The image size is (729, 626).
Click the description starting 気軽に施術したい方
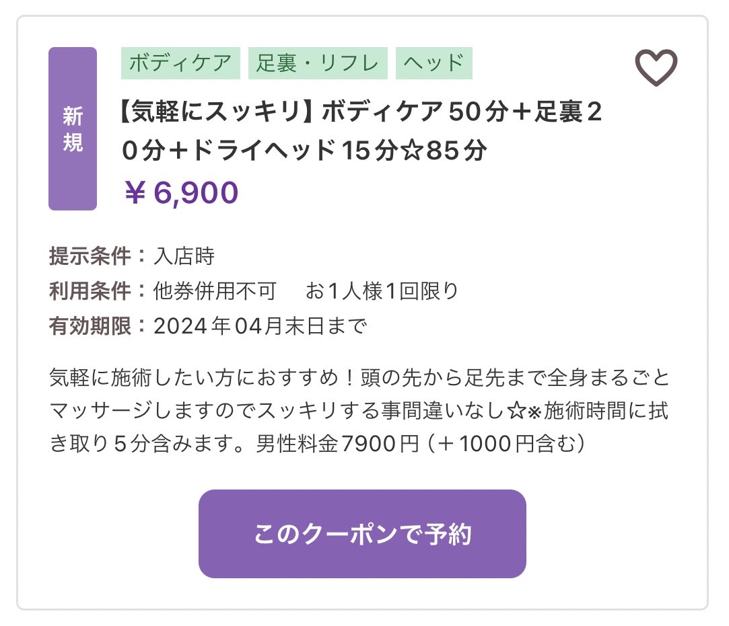tap(359, 411)
